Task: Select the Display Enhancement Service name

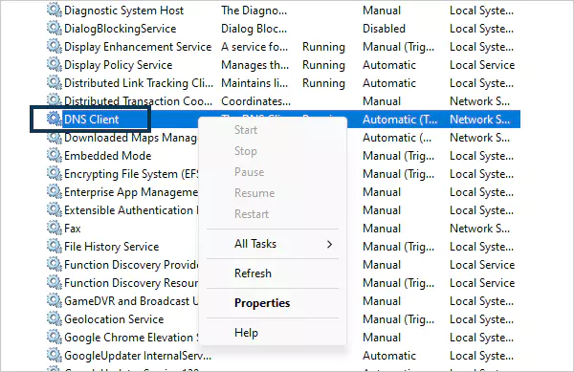Action: click(138, 47)
